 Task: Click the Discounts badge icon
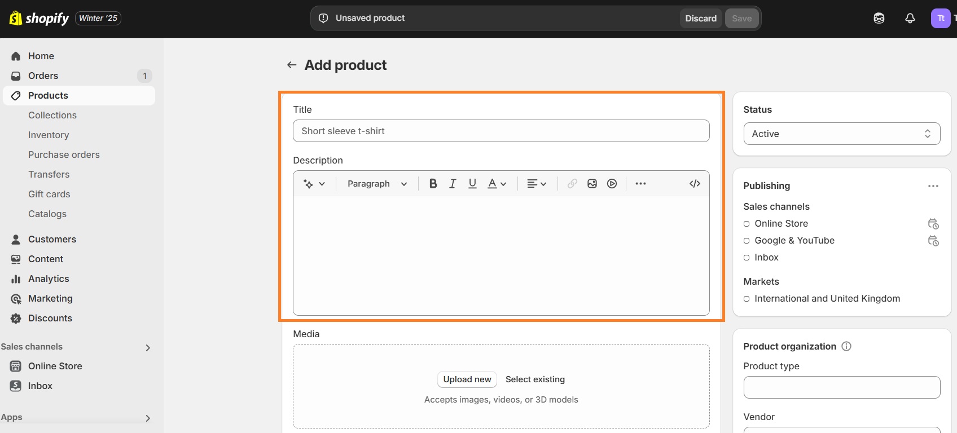[16, 318]
